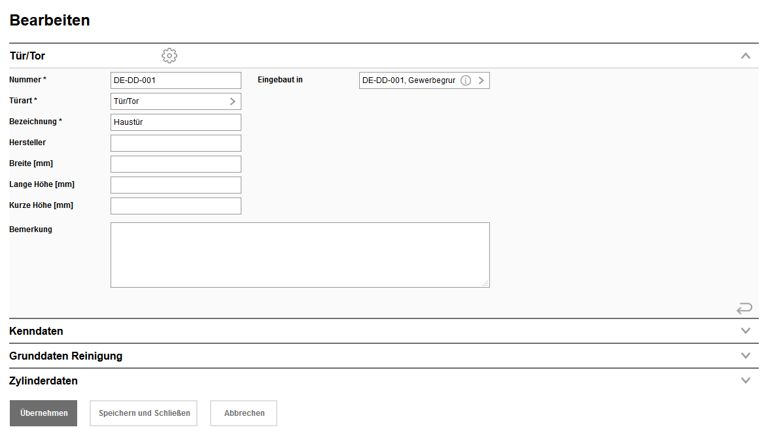Grab the Bemerkung textarea resize handle
This screenshot has width=766, height=442.
tap(485, 284)
